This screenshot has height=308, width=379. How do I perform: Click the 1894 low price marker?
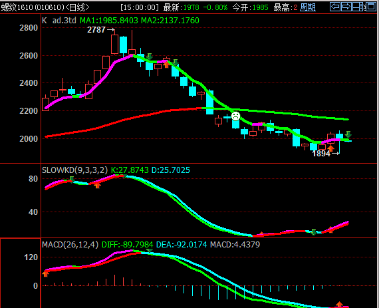click(326, 154)
